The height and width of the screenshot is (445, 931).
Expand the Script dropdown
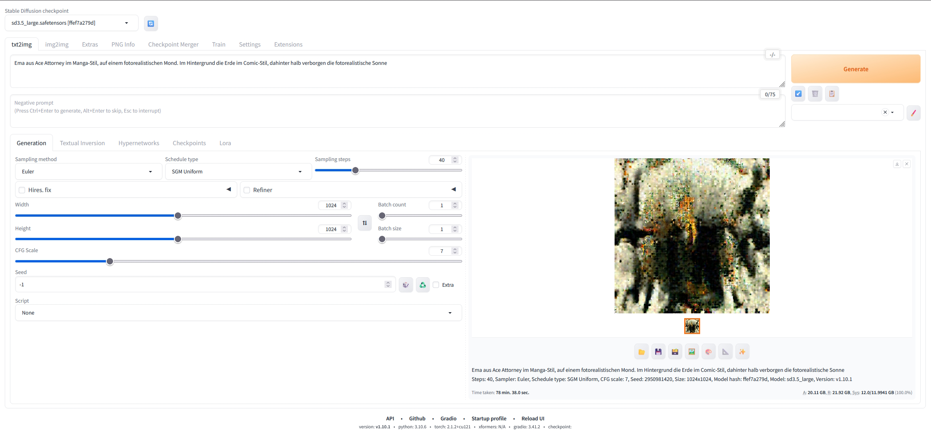(x=238, y=313)
